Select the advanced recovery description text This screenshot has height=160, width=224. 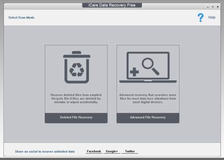coord(148,98)
